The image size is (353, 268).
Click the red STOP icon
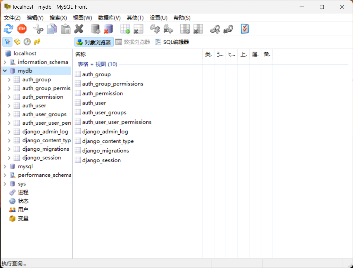[22, 29]
